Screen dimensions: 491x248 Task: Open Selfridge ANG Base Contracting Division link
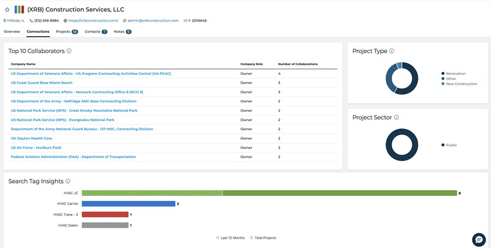[x=74, y=101]
